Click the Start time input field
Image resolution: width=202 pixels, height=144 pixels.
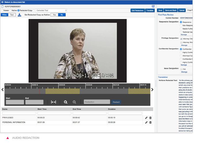pos(15,102)
